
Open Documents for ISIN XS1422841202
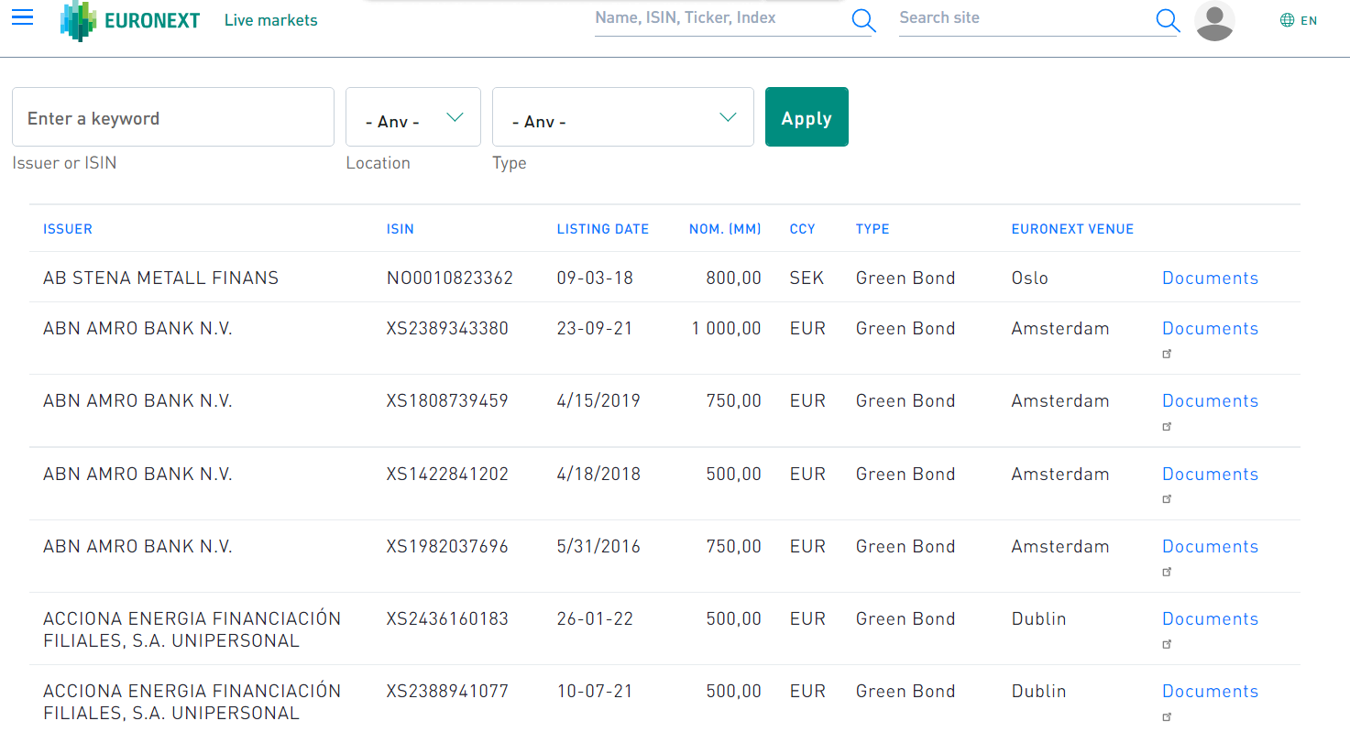(1210, 474)
